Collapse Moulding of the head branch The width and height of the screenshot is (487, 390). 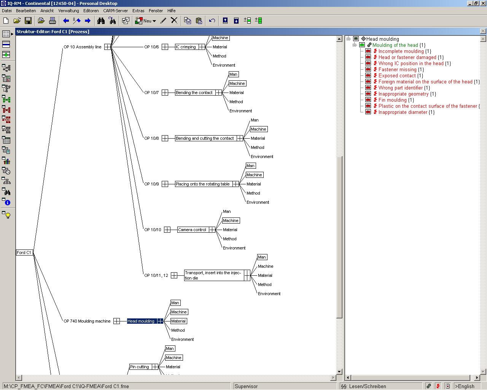[x=355, y=45]
